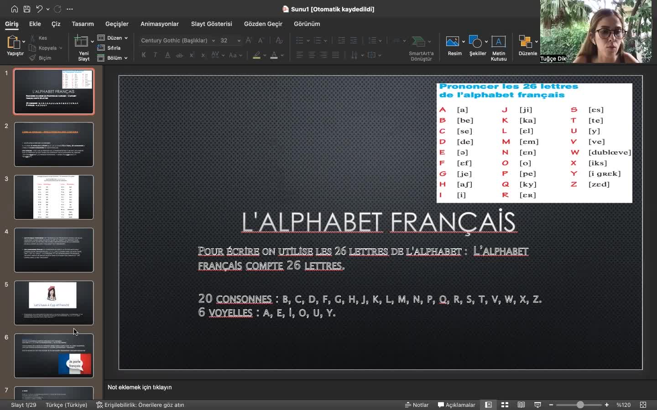
Task: Open the Gözden Geçir tab
Action: point(263,24)
